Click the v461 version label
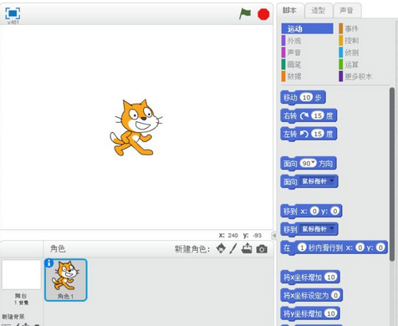This screenshot has height=326, width=398. (x=13, y=23)
